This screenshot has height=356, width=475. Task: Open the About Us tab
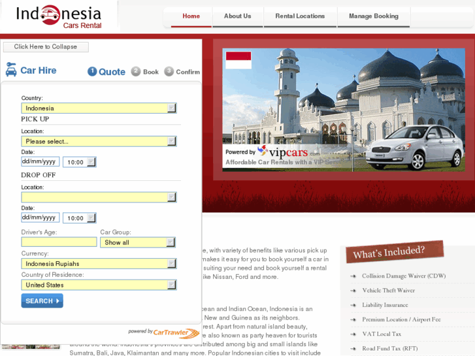tap(238, 16)
